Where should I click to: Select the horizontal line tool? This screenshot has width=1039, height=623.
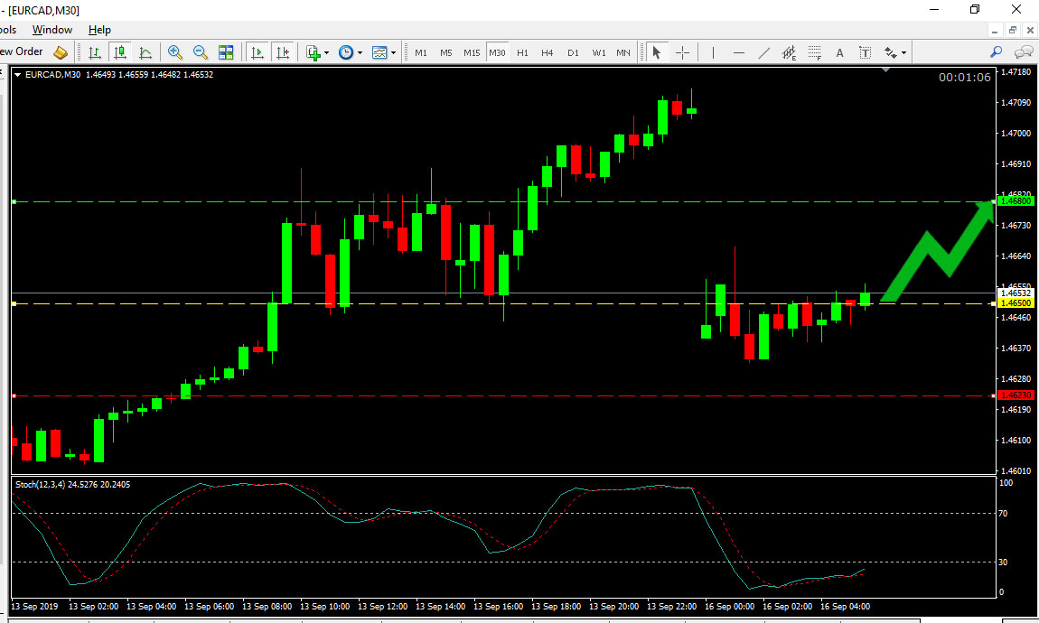(739, 52)
